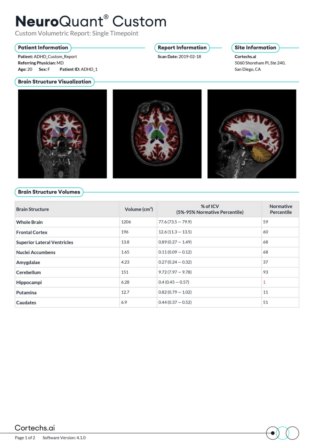Click the Patient ID ADHD_1 value
Viewport: 314px width, 445px height.
point(89,69)
